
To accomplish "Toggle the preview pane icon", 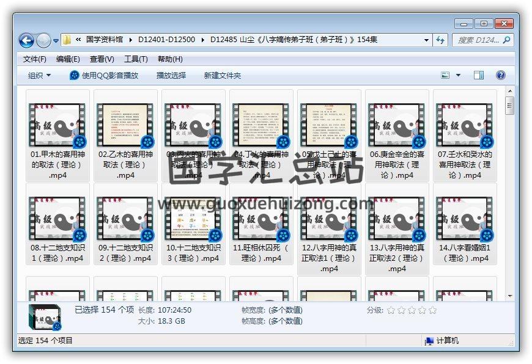I will 479,75.
